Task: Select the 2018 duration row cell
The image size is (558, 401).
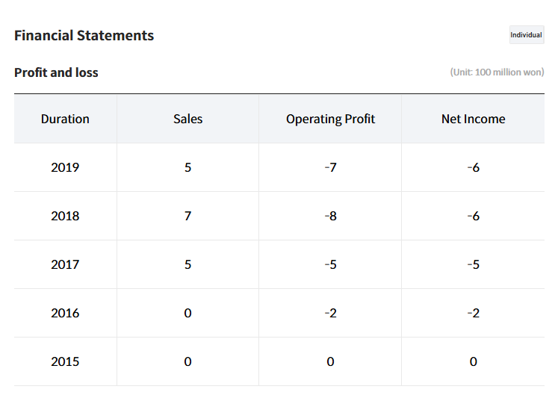Action: click(65, 216)
